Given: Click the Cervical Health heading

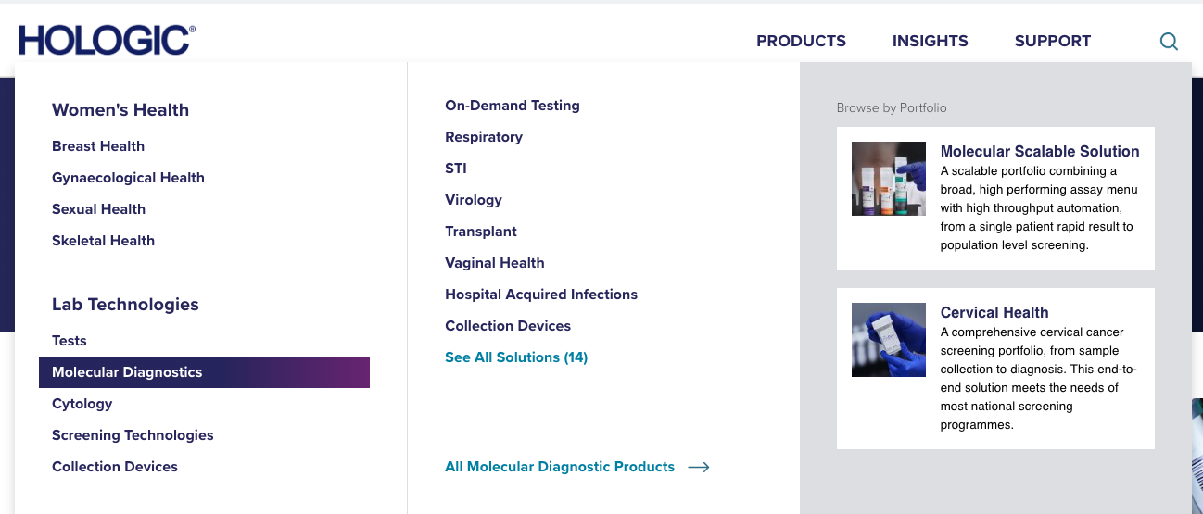Looking at the screenshot, I should [994, 312].
